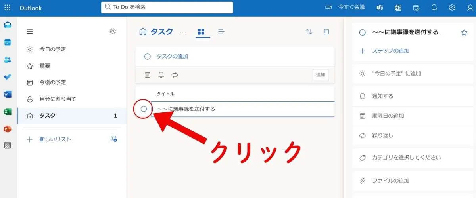476x198 pixels.
Task: Click ステップの追加
Action: 391,51
